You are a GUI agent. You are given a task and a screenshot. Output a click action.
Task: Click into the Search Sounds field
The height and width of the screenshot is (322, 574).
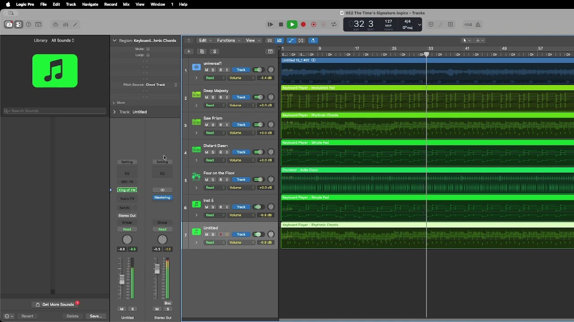(x=55, y=111)
